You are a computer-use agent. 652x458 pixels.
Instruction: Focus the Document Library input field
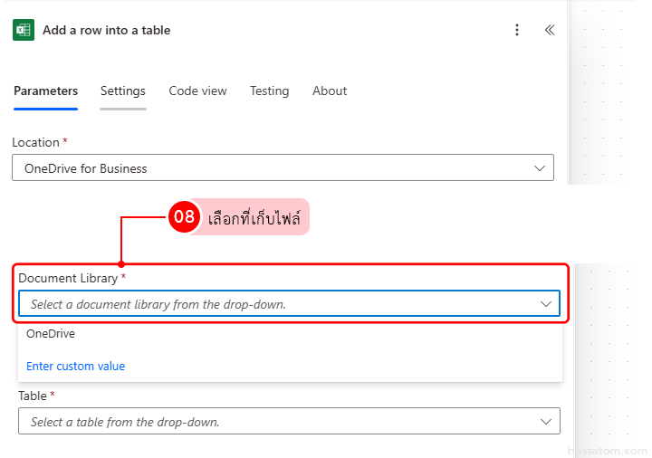[272, 304]
